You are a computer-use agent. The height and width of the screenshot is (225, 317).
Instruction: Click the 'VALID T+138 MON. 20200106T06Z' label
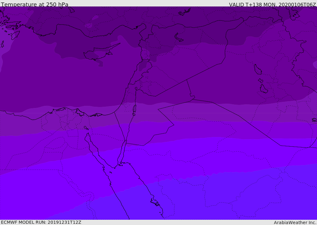(x=272, y=4)
